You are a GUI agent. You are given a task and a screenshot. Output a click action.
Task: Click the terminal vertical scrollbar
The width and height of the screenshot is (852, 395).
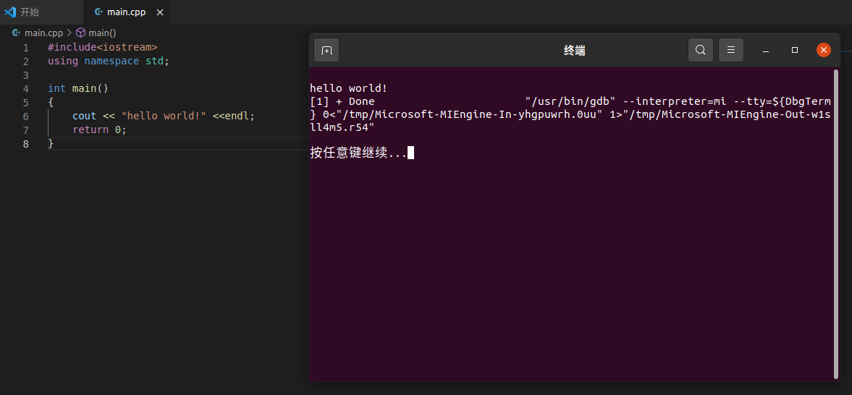835,224
